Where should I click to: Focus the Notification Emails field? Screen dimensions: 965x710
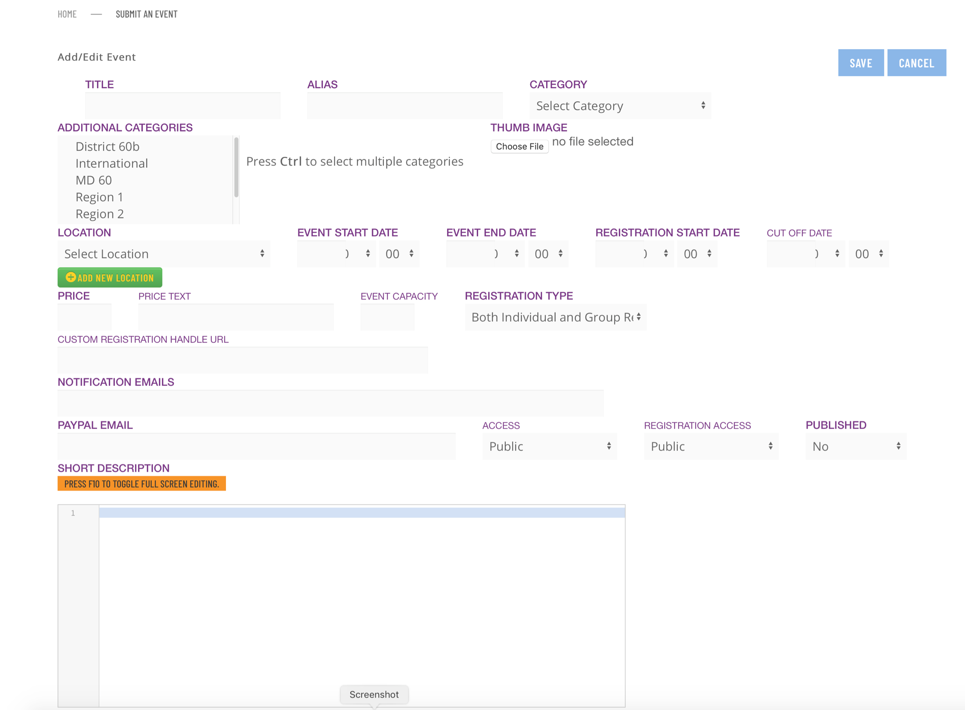pyautogui.click(x=330, y=403)
